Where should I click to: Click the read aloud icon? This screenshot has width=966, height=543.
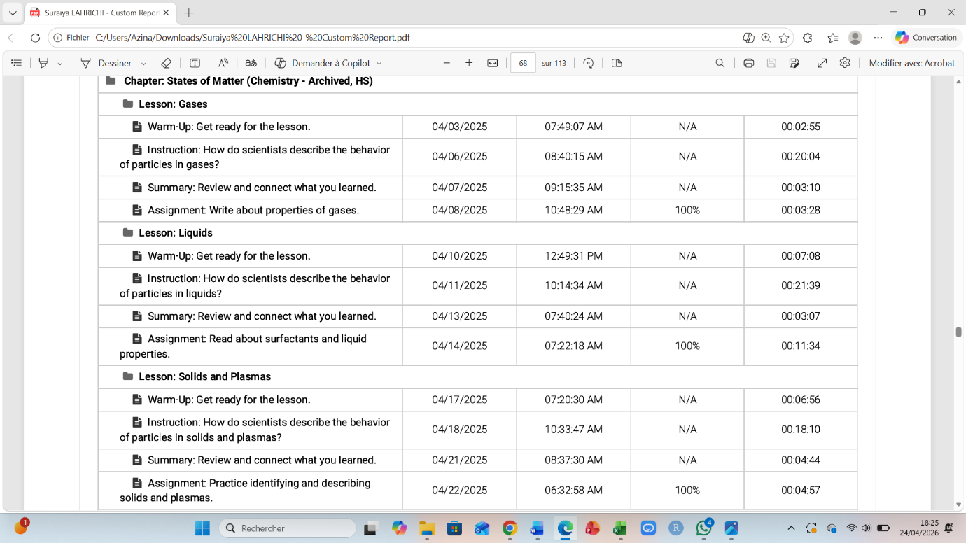(x=223, y=63)
